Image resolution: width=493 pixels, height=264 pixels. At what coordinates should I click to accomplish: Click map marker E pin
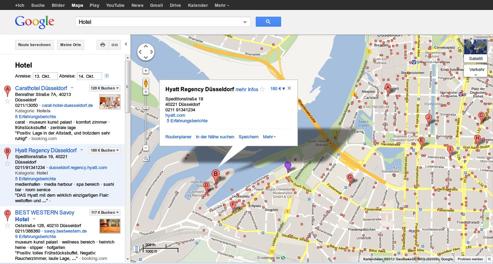tap(421, 142)
